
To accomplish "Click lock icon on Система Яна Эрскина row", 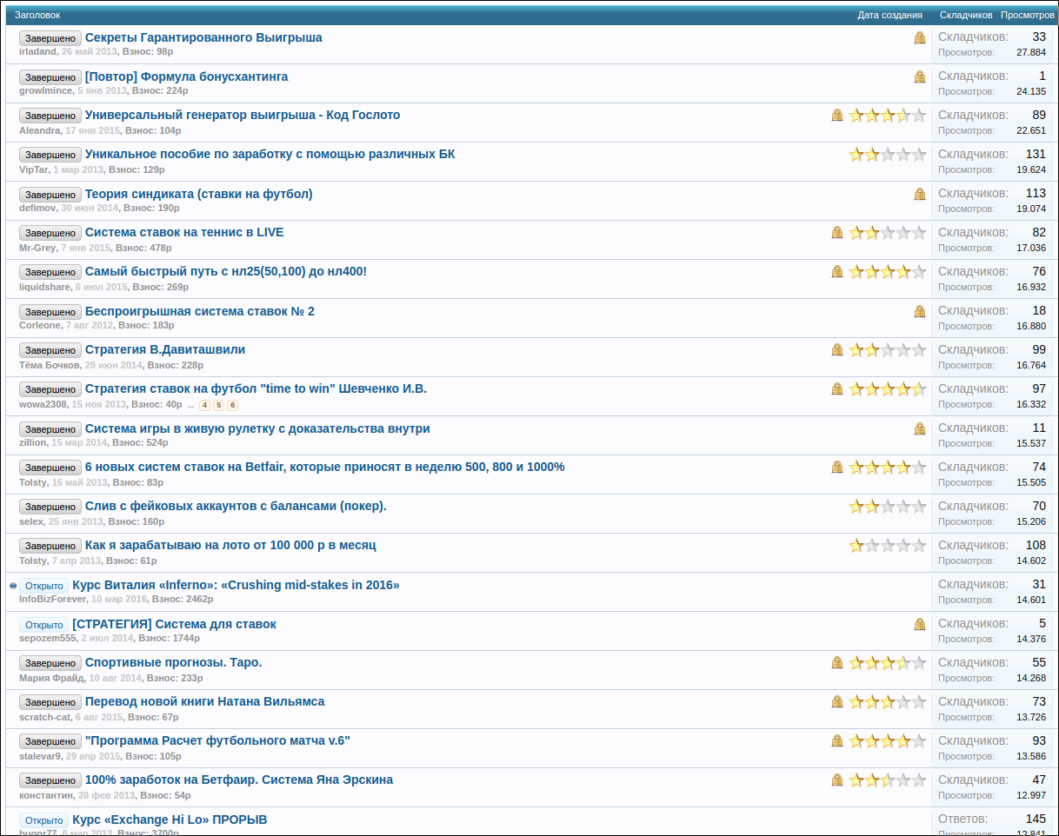I will 837,780.
